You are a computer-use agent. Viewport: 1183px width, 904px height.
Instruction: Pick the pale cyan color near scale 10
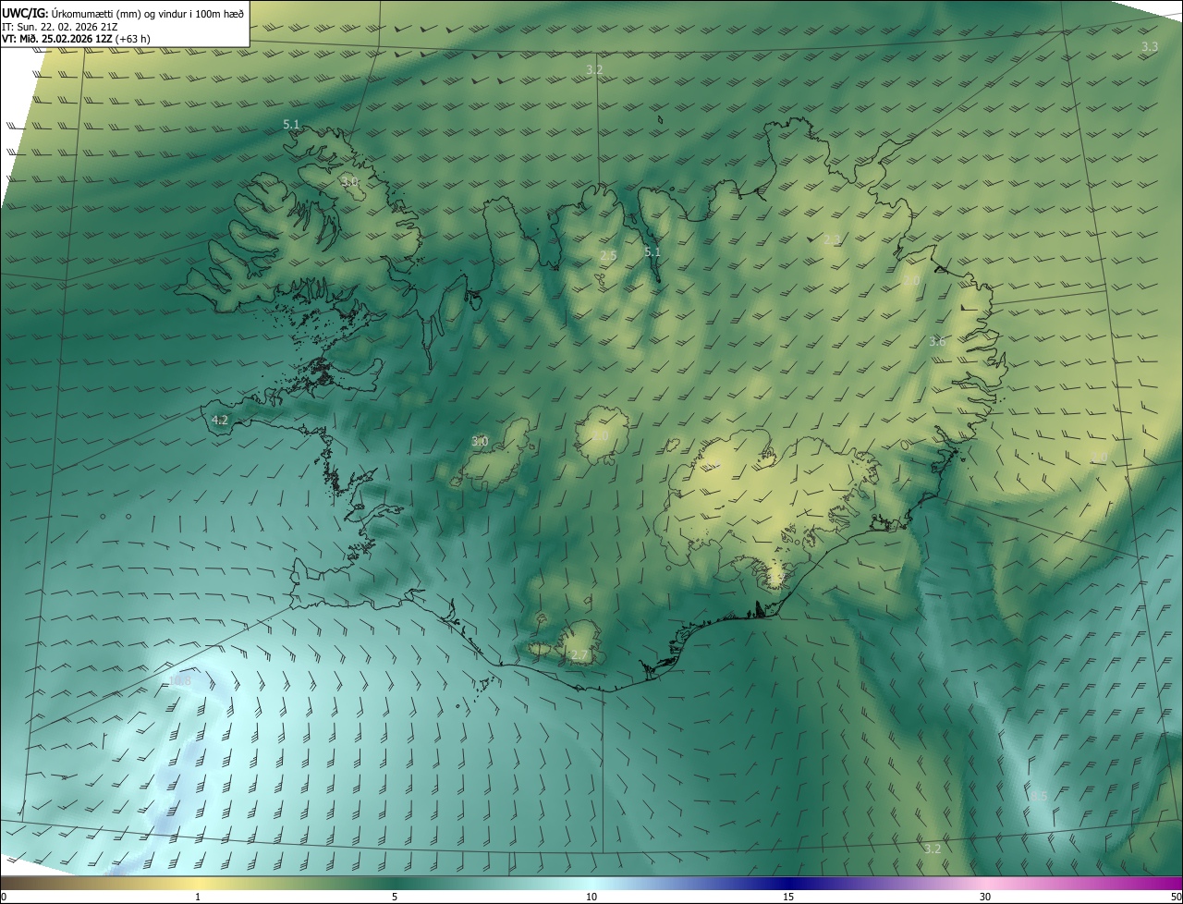pyautogui.click(x=591, y=883)
